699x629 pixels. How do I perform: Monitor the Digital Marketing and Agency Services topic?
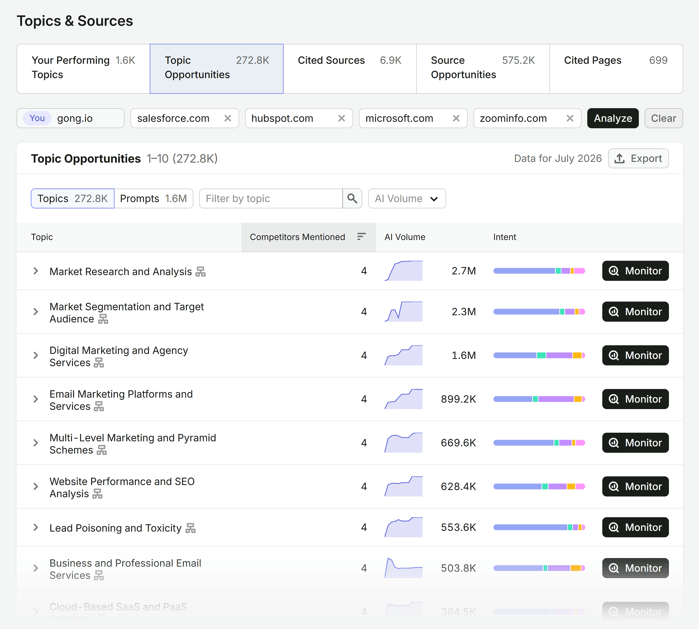coord(635,355)
